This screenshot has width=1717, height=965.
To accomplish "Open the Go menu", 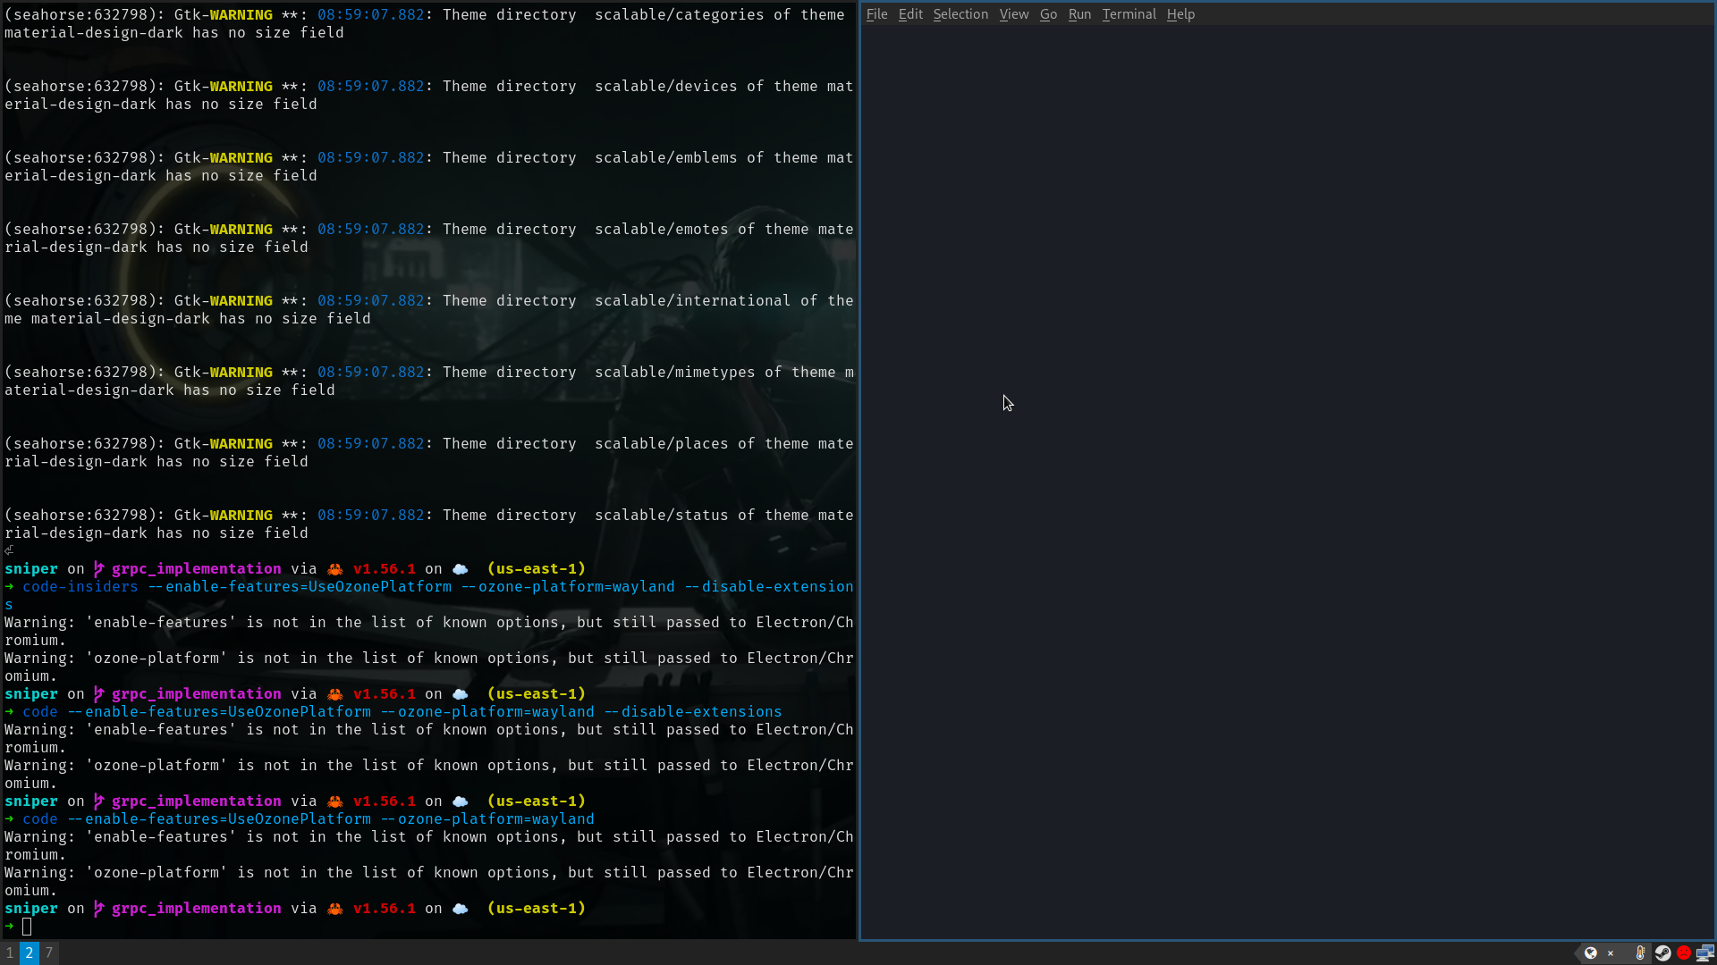I will click(1047, 14).
